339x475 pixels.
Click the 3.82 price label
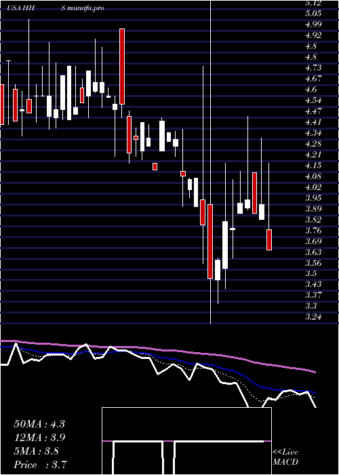313,220
